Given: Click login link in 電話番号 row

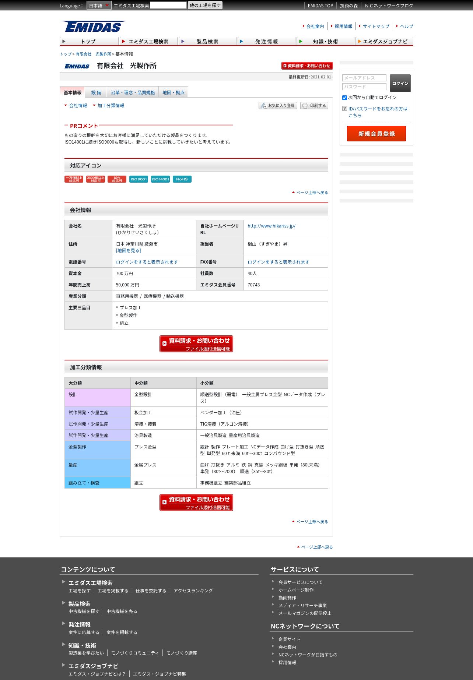Looking at the screenshot, I should (x=147, y=262).
